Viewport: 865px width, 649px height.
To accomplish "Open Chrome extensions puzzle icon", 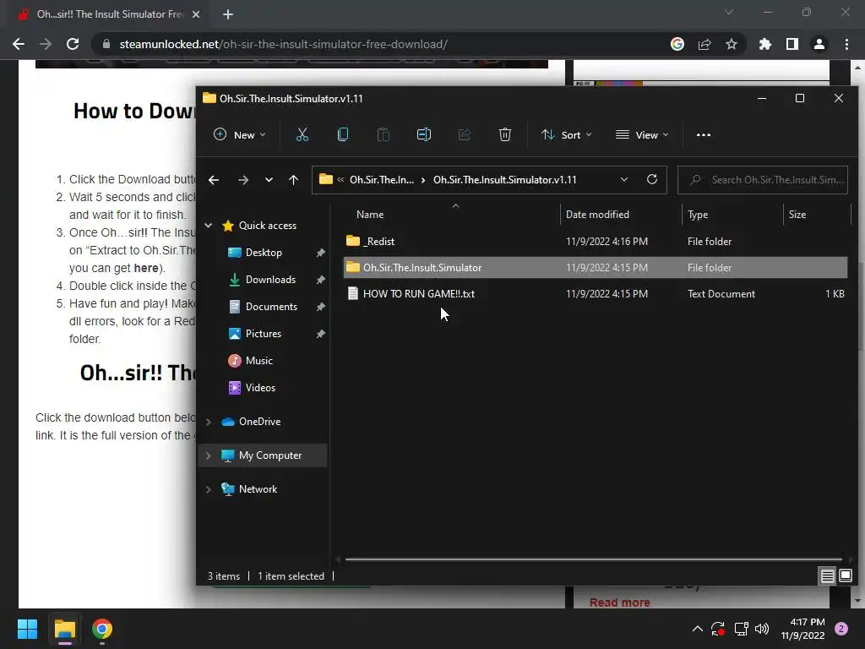I will pyautogui.click(x=764, y=44).
